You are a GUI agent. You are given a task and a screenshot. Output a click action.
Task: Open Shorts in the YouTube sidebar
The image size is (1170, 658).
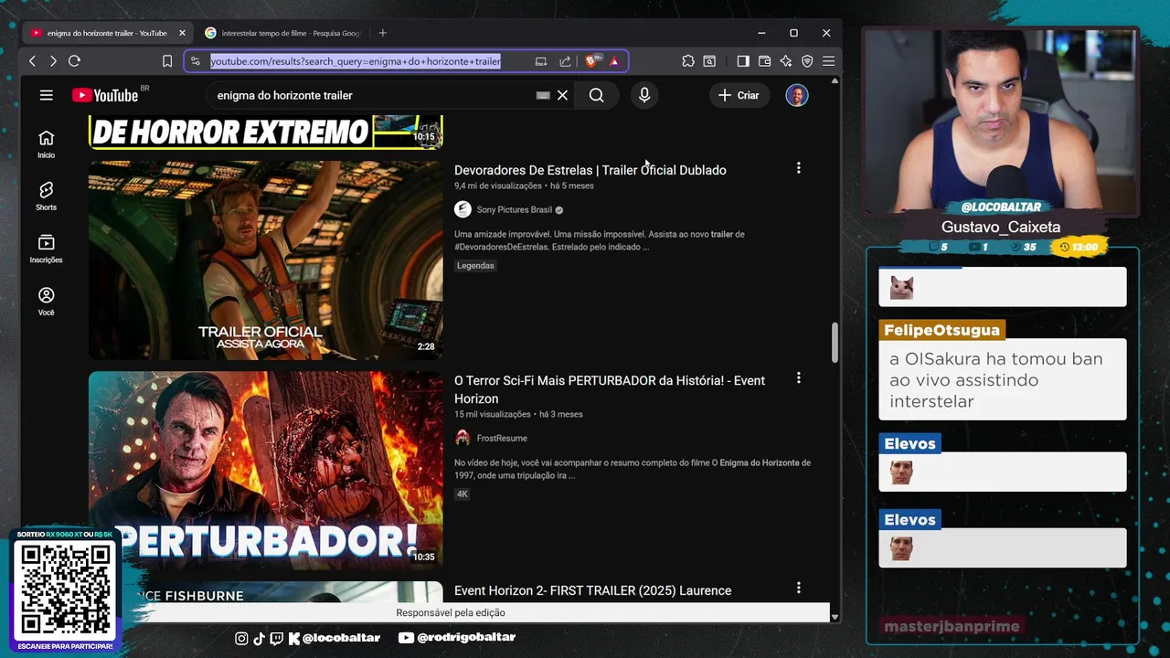tap(46, 196)
